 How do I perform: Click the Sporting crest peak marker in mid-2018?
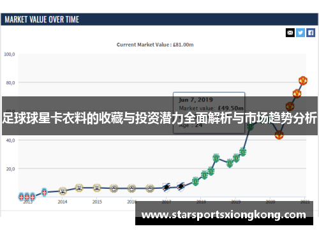(216, 158)
